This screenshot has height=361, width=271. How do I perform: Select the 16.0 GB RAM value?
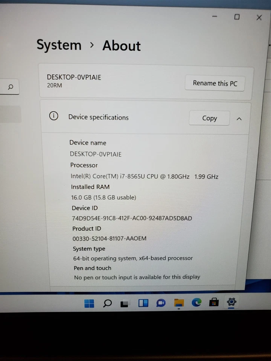[104, 197]
